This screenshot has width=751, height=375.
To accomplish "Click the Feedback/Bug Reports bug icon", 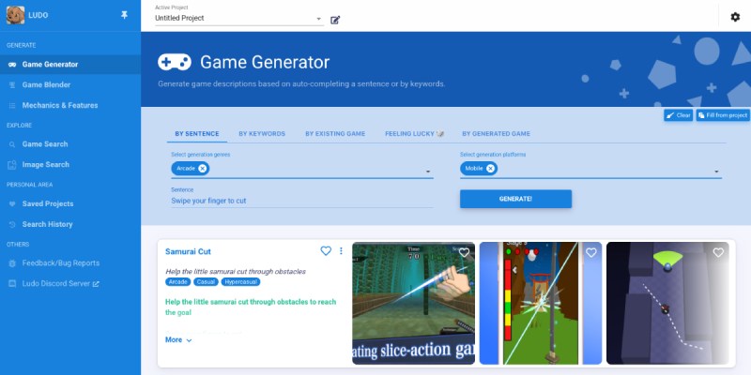I will (x=12, y=263).
